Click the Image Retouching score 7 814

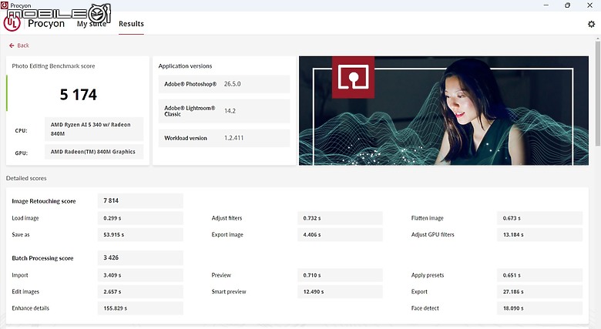coord(140,200)
